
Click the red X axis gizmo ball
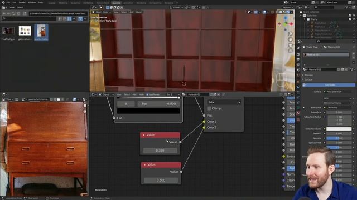click(291, 23)
